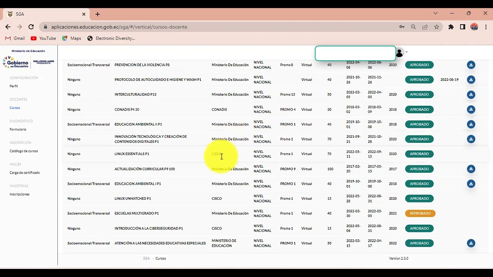Click the APROBADO badge for LINUX ESSENTIALS P1

coord(419,154)
